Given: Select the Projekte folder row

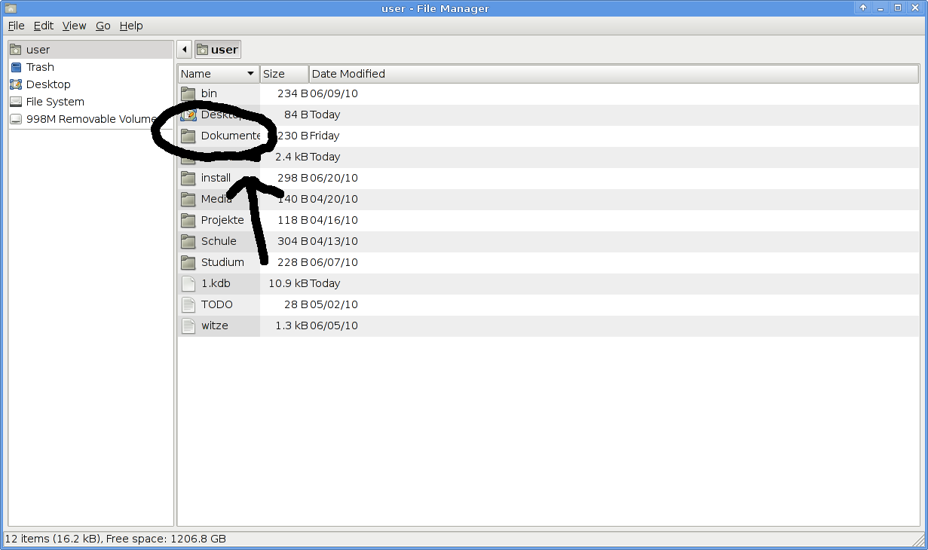Looking at the screenshot, I should (222, 220).
